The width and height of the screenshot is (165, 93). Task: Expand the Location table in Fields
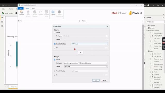pos(147,28)
